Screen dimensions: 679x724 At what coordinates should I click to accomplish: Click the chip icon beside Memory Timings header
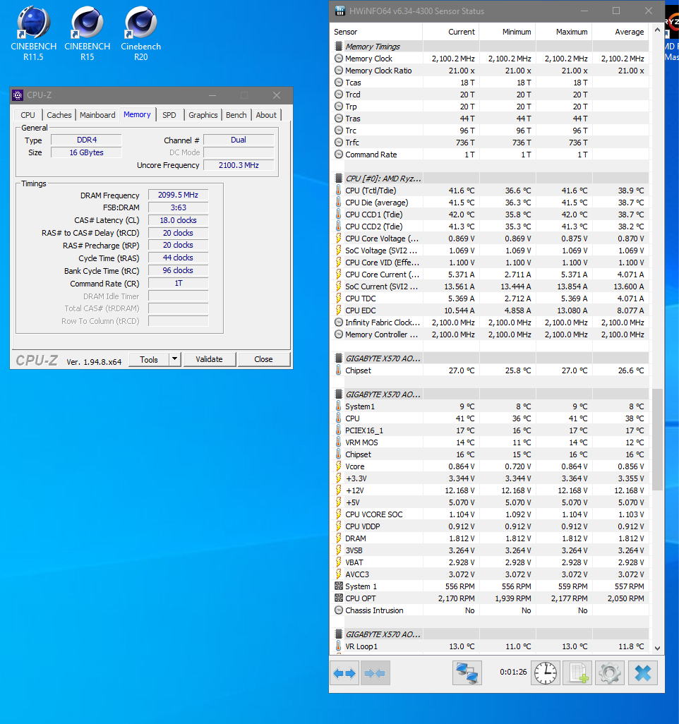click(x=339, y=47)
